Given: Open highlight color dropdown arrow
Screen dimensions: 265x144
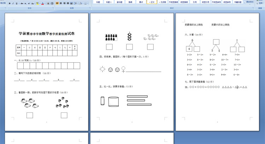Looking at the screenshot, I should (x=40, y=4).
